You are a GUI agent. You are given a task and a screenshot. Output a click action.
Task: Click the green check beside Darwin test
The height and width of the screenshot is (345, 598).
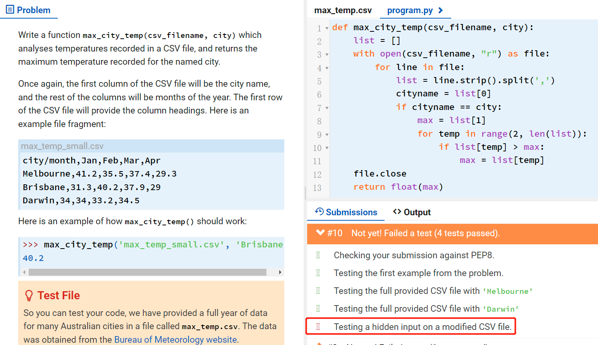pyautogui.click(x=318, y=308)
